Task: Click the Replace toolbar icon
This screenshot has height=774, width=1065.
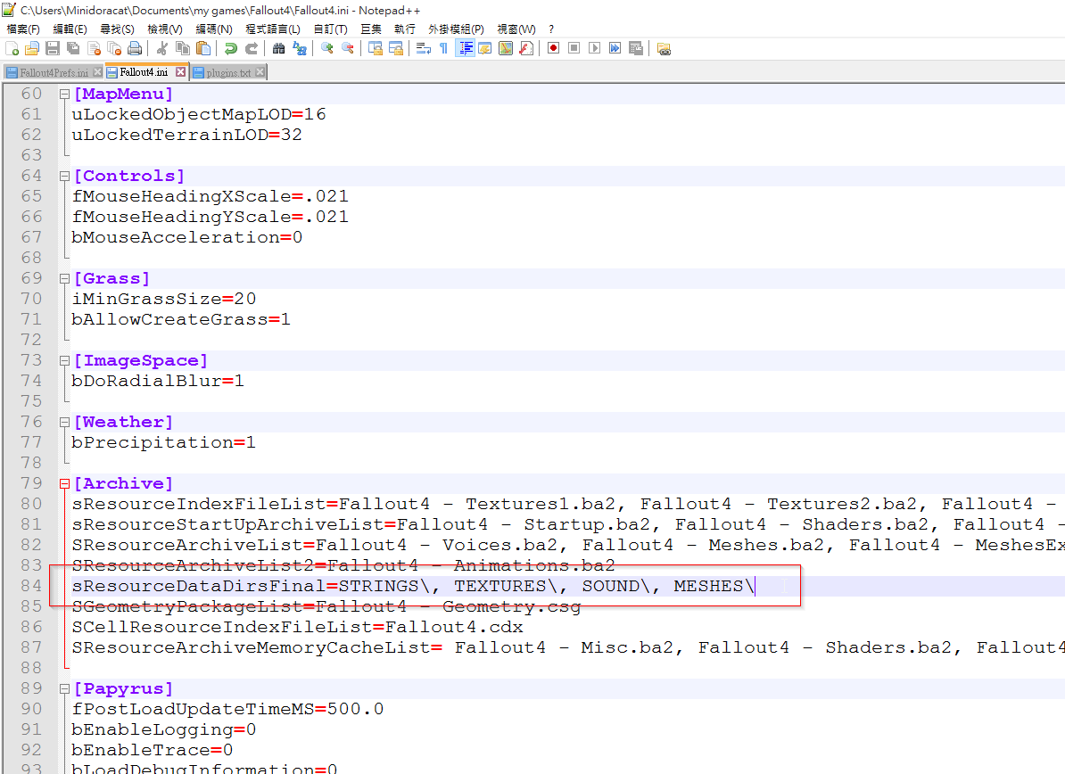Action: point(300,48)
